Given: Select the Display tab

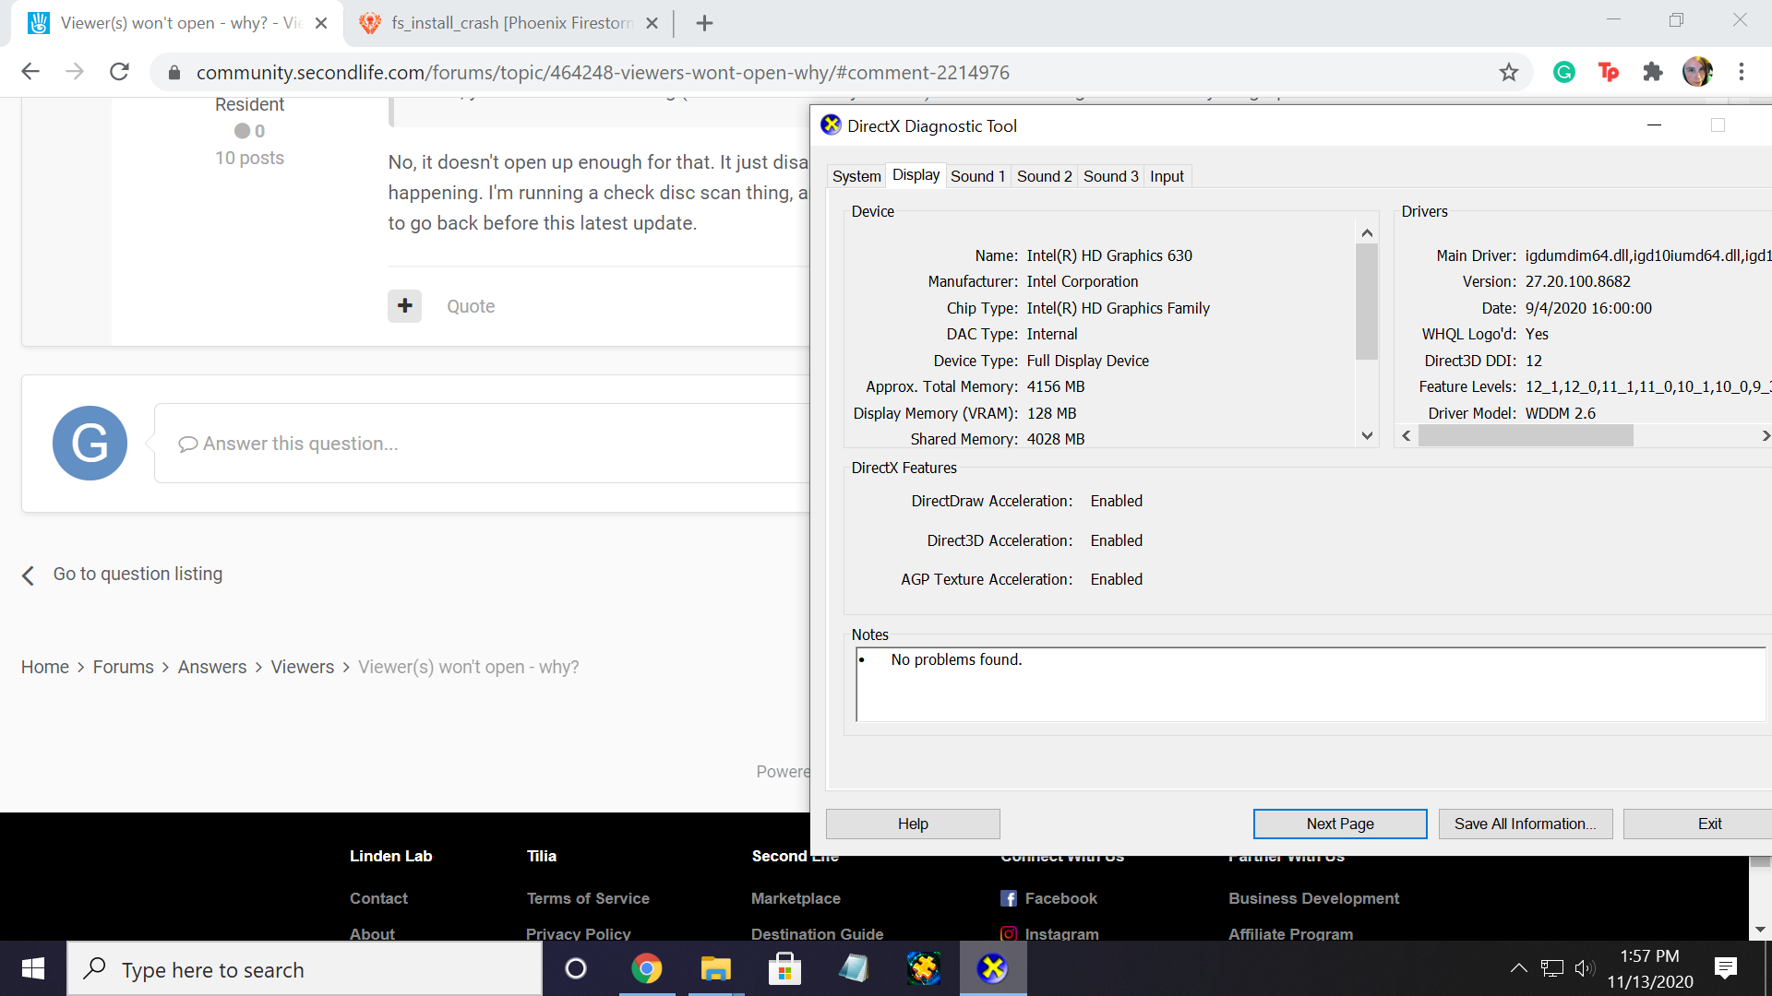Looking at the screenshot, I should (916, 174).
